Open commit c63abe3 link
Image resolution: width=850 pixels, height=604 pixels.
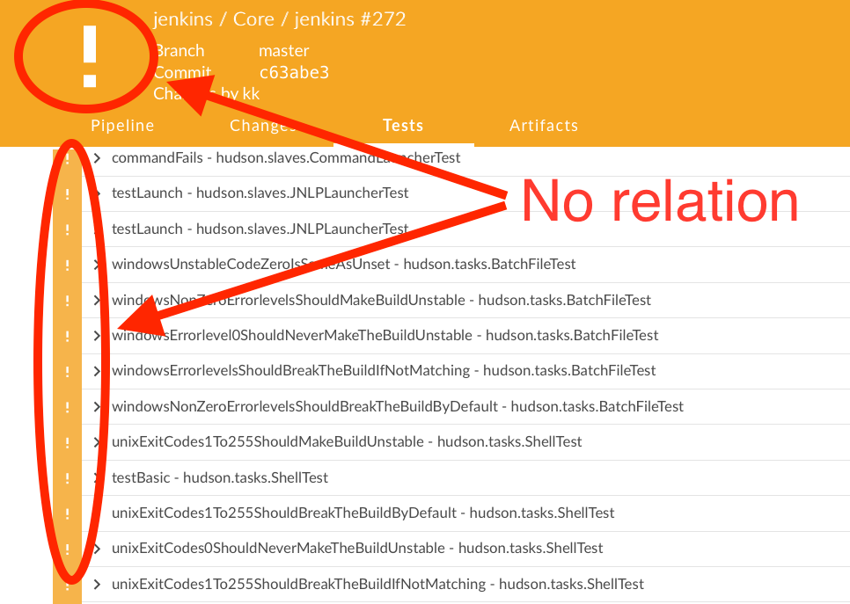[294, 73]
